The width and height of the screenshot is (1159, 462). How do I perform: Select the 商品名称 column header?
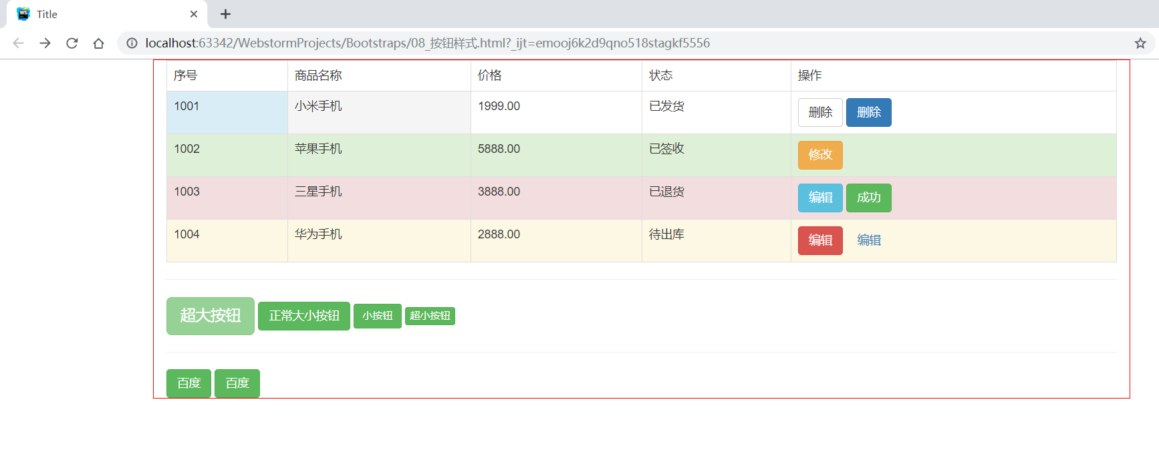pyautogui.click(x=379, y=75)
